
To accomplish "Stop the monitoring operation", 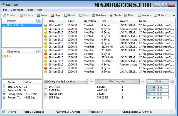I will (x=55, y=15).
